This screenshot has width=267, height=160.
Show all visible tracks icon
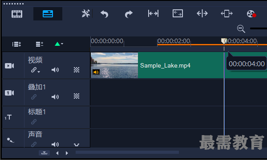16,44
